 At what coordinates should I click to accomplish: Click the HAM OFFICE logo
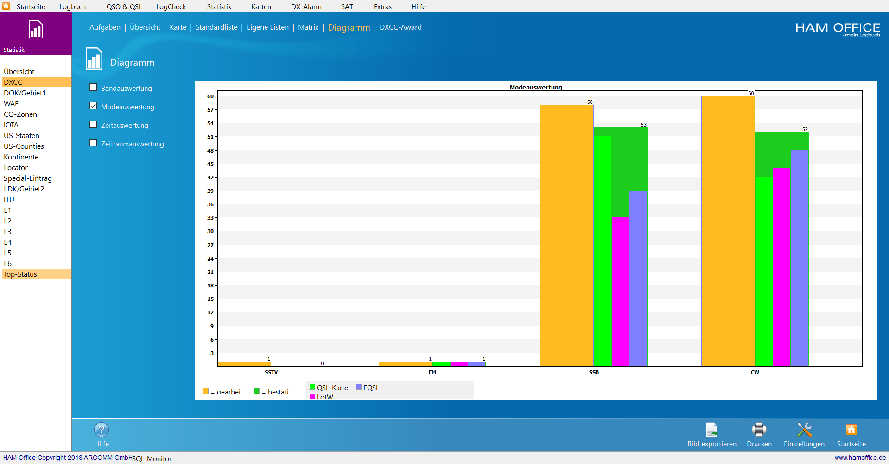(838, 29)
